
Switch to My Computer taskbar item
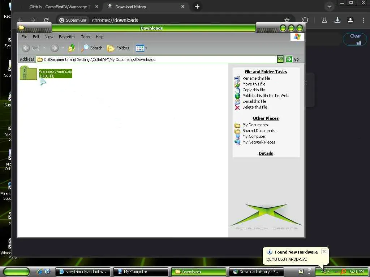click(x=141, y=272)
